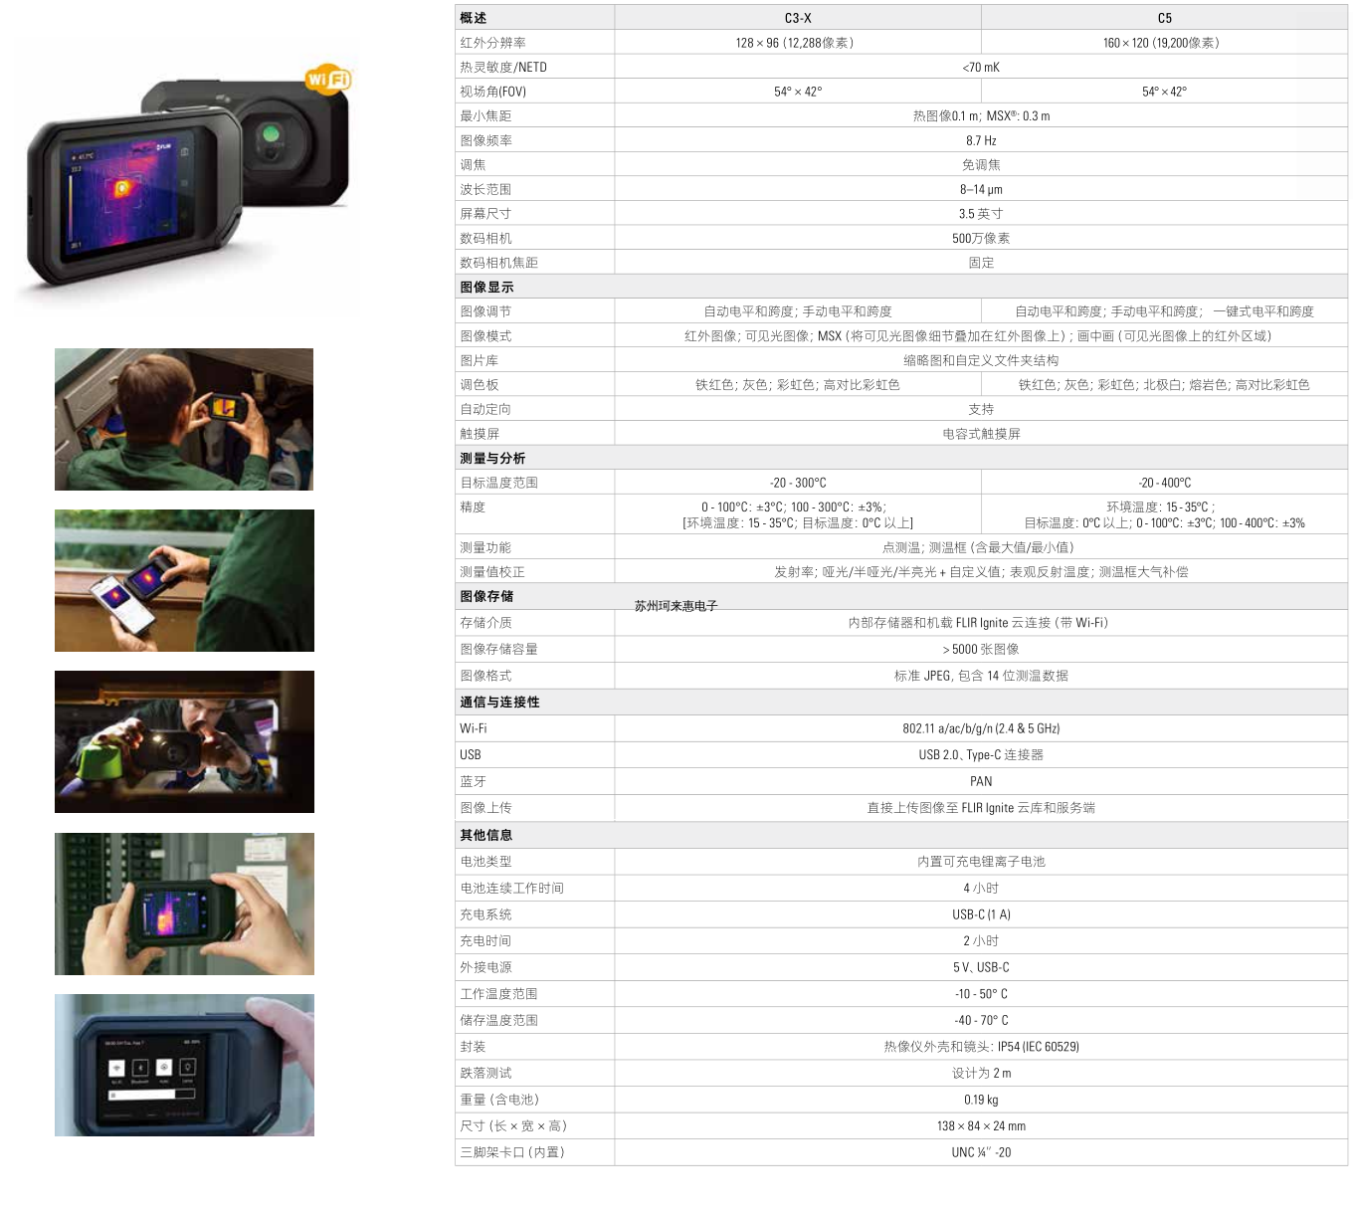Image resolution: width=1353 pixels, height=1213 pixels.
Task: Click the 最小焦距 row label
Action: pos(485,116)
